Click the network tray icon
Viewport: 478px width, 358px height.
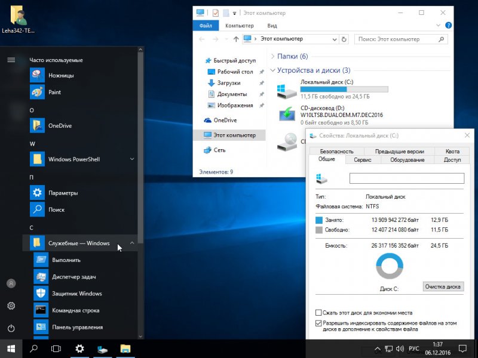click(x=388, y=349)
